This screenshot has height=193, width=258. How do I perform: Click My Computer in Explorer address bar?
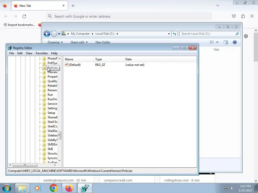(80, 34)
